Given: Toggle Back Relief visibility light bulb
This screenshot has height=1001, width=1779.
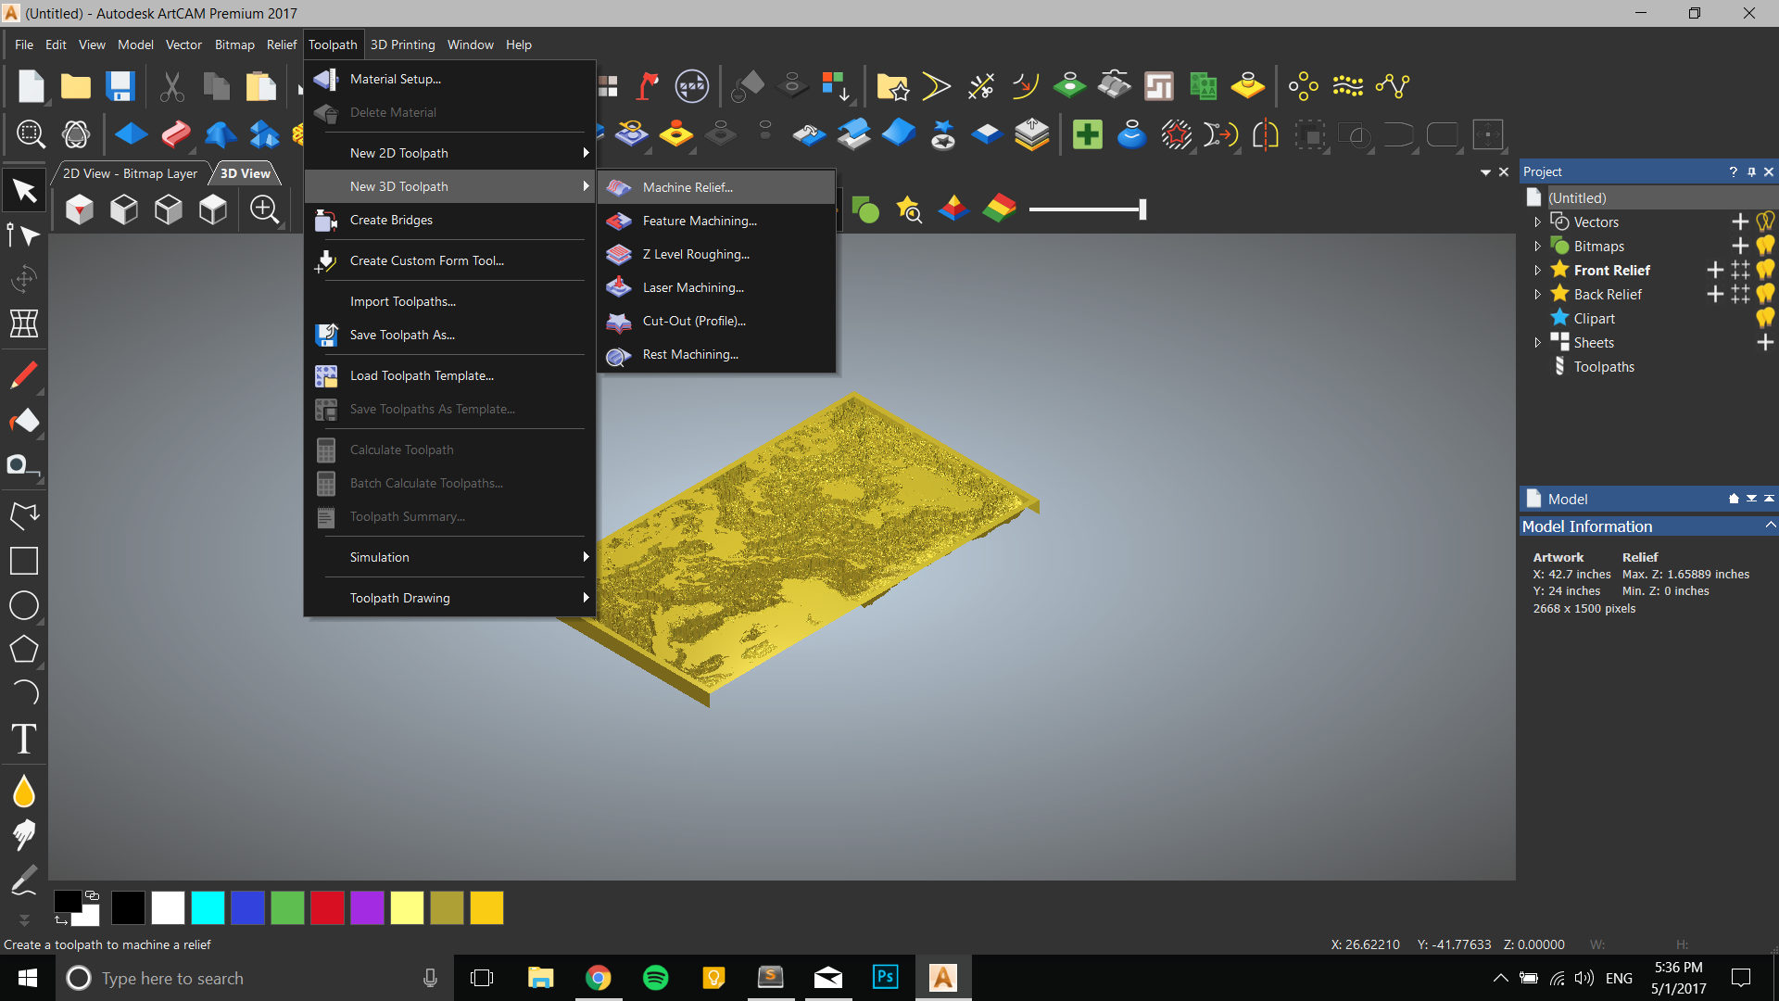Looking at the screenshot, I should click(x=1765, y=294).
